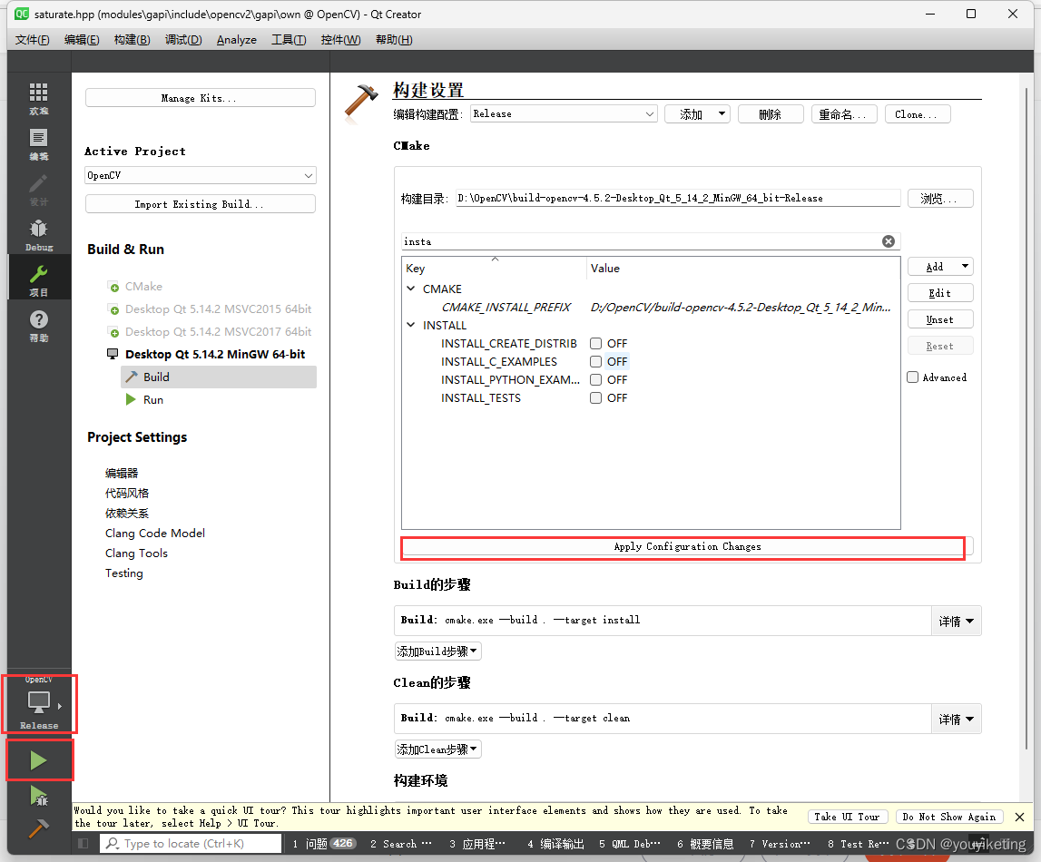Image resolution: width=1041 pixels, height=862 pixels.
Task: Click the Unset key button
Action: point(940,320)
